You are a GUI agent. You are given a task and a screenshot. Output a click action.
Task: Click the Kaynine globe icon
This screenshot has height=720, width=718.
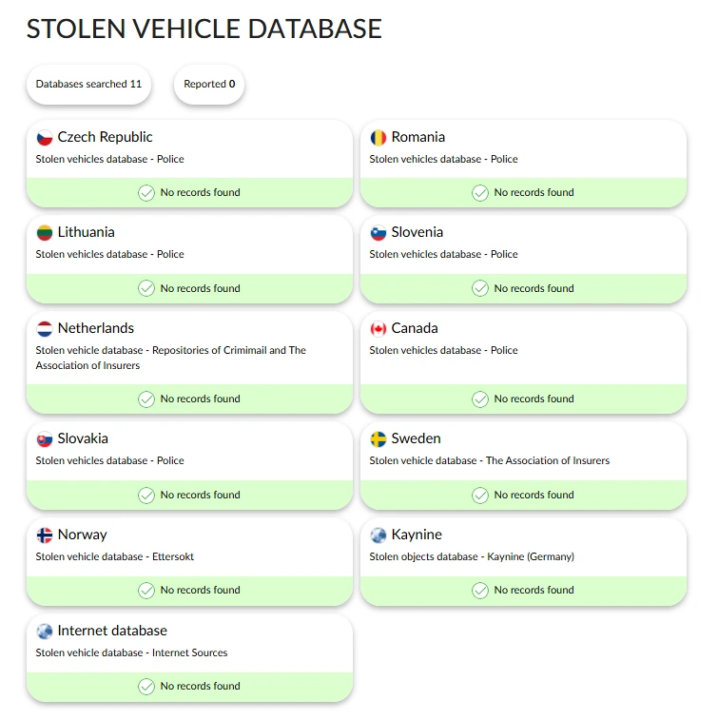point(378,535)
